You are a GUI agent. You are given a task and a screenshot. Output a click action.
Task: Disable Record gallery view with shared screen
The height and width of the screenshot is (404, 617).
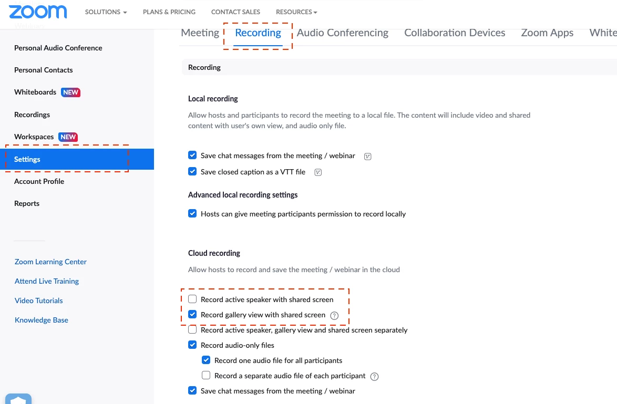tap(192, 314)
